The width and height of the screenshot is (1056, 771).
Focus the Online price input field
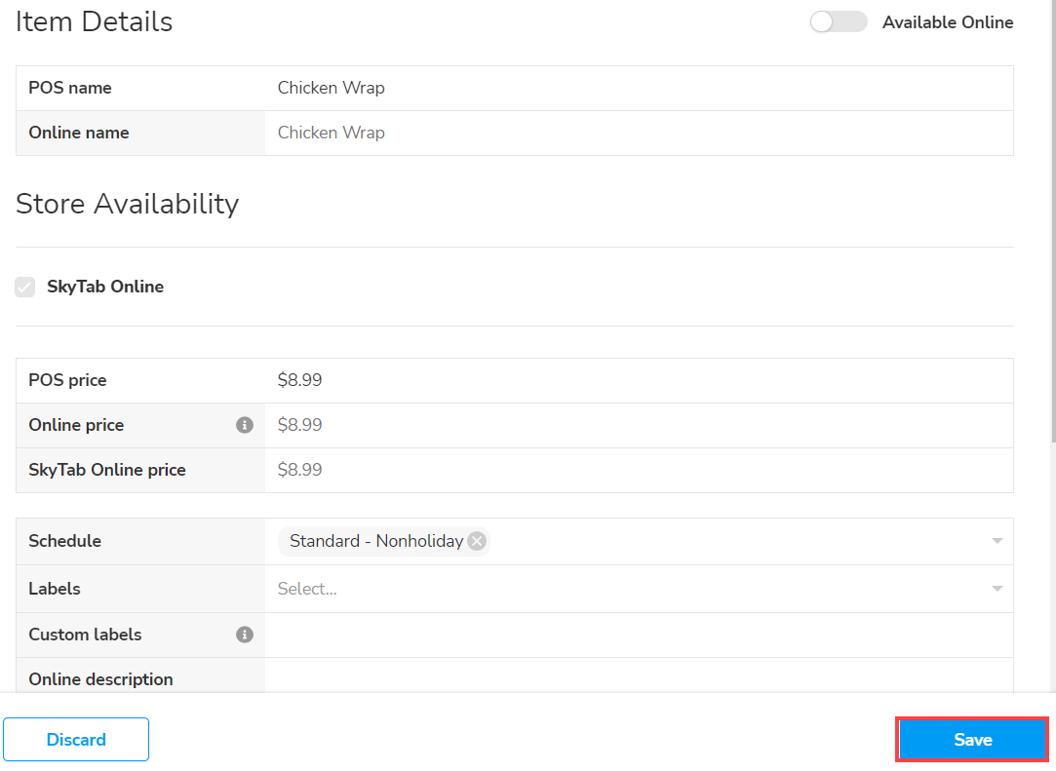(x=639, y=425)
